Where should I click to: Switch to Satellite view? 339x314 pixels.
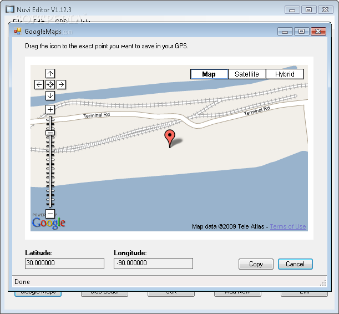(x=247, y=74)
